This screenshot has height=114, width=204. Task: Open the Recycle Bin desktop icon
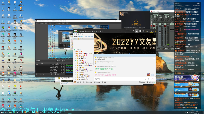click(3, 15)
